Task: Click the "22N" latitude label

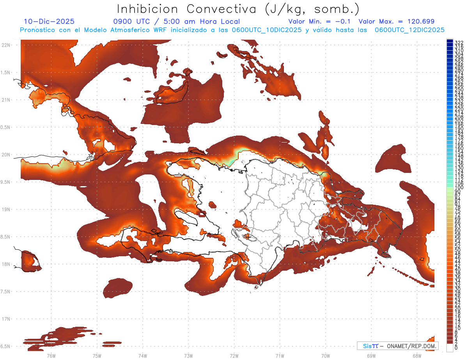Action: point(5,45)
